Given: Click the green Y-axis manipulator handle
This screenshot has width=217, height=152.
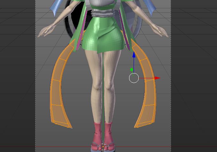Looking at the screenshot, I should [132, 70].
